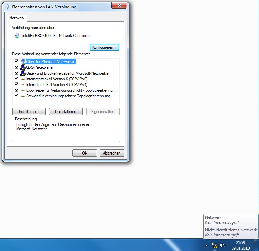Click the date 09.01.2013 in taskbar
This screenshot has width=259, height=251.
[240, 248]
